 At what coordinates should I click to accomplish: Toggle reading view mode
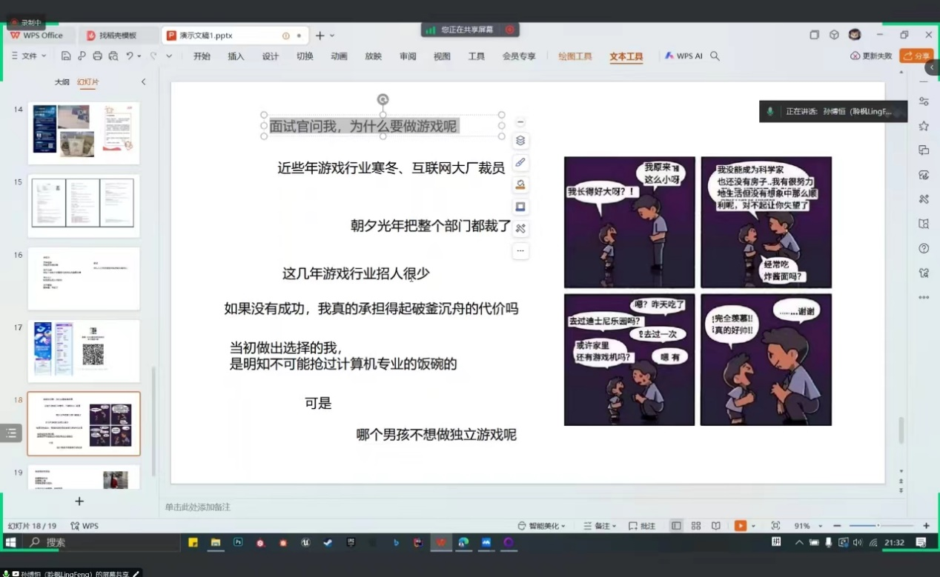coord(715,526)
